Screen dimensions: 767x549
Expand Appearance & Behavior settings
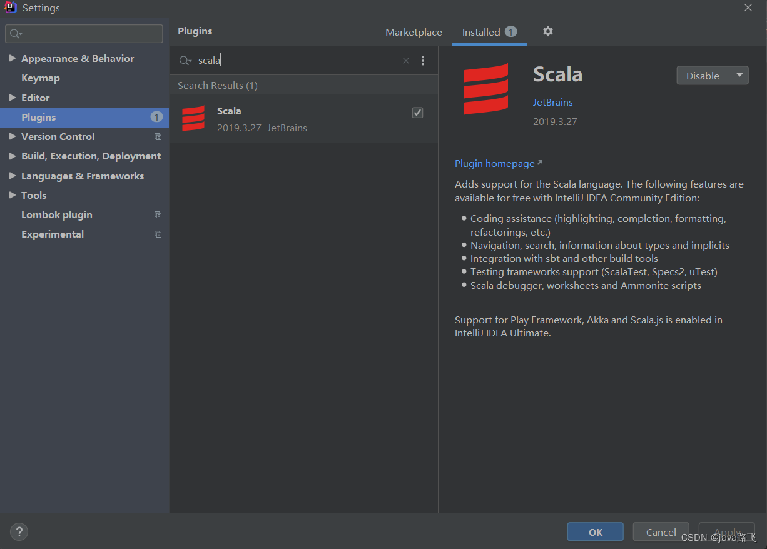click(x=13, y=58)
